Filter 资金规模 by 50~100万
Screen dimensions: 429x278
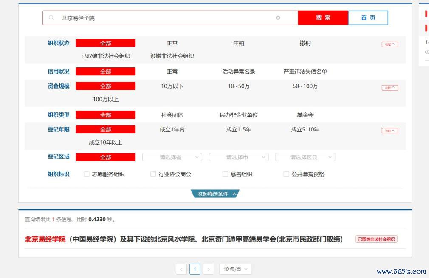pyautogui.click(x=305, y=86)
